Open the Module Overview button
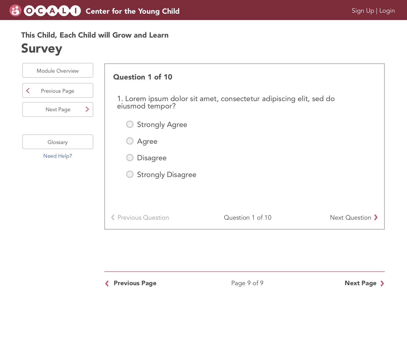This screenshot has height=338, width=407. pos(58,71)
